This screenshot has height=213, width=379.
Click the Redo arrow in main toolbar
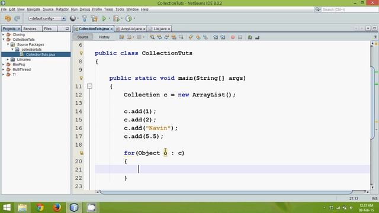17,18
